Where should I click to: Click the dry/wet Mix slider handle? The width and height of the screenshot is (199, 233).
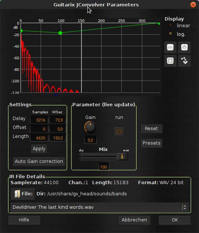(x=122, y=157)
